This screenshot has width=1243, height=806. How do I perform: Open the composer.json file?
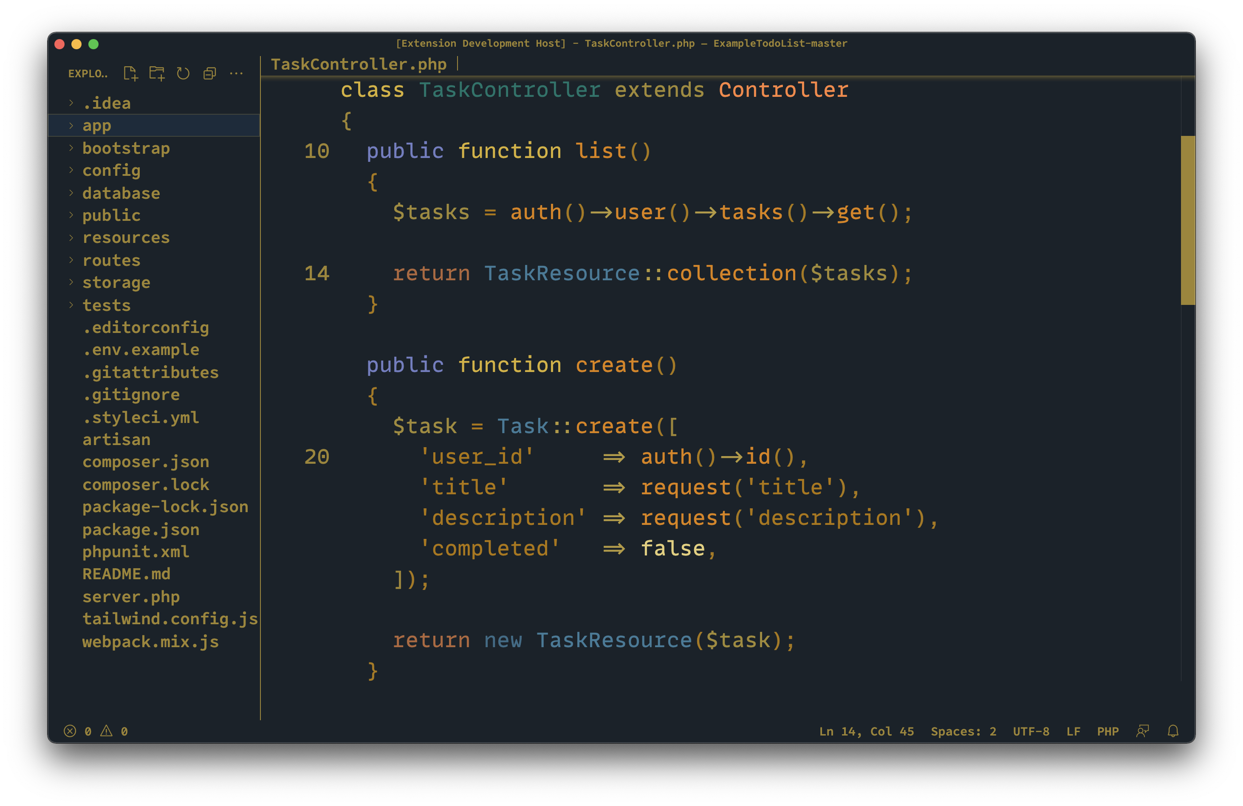[145, 462]
